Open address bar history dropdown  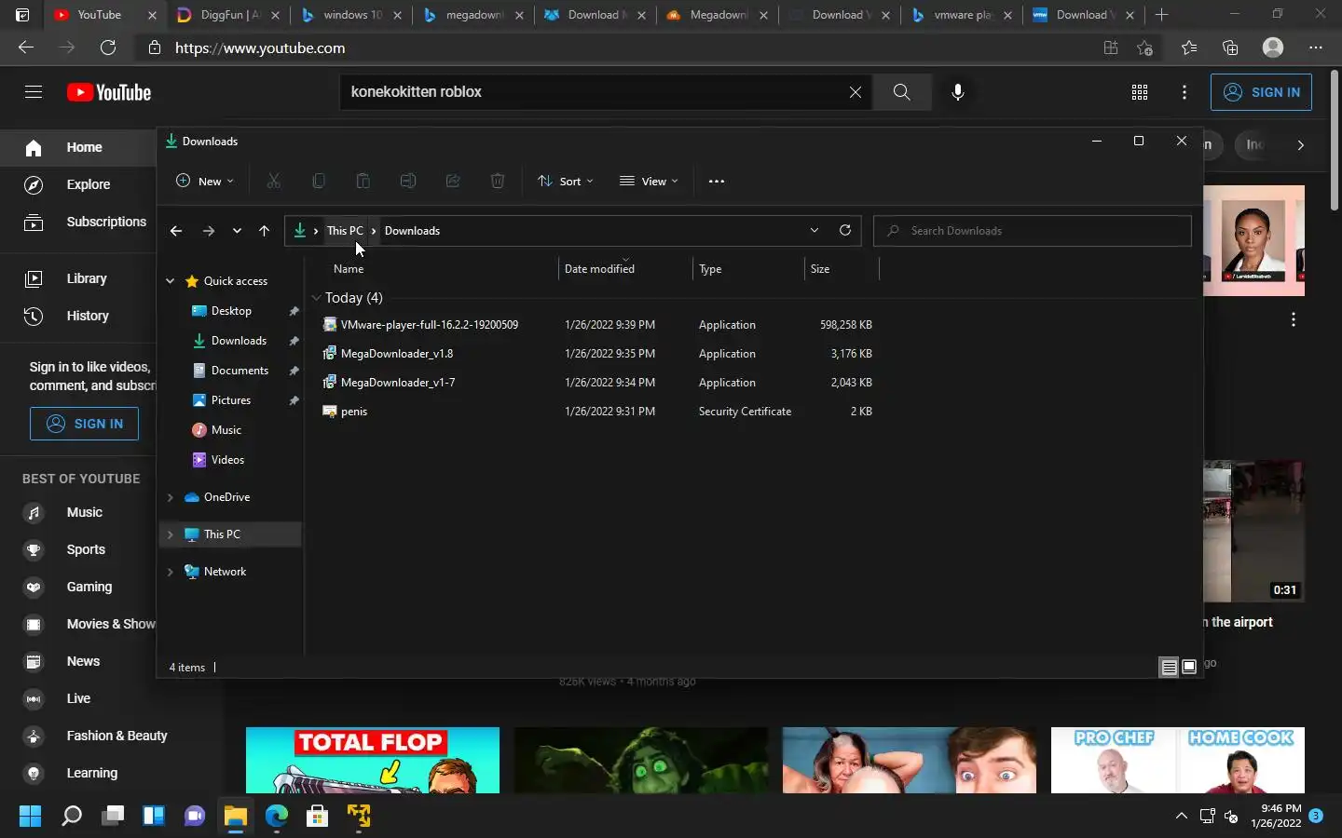(815, 230)
